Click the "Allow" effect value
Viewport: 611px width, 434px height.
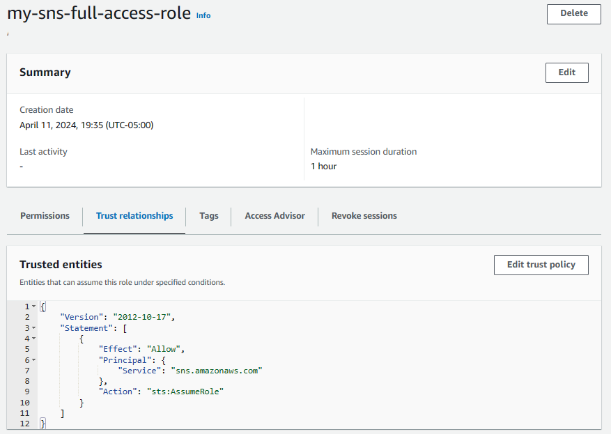click(x=163, y=349)
